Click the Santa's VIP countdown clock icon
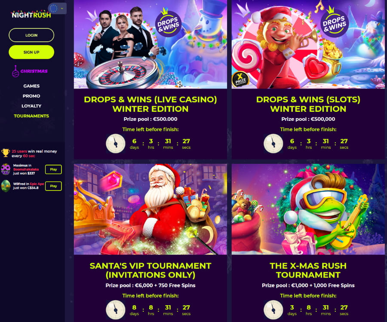 tap(116, 310)
